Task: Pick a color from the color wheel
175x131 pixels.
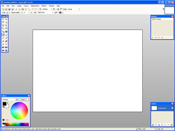Action: 19,111
